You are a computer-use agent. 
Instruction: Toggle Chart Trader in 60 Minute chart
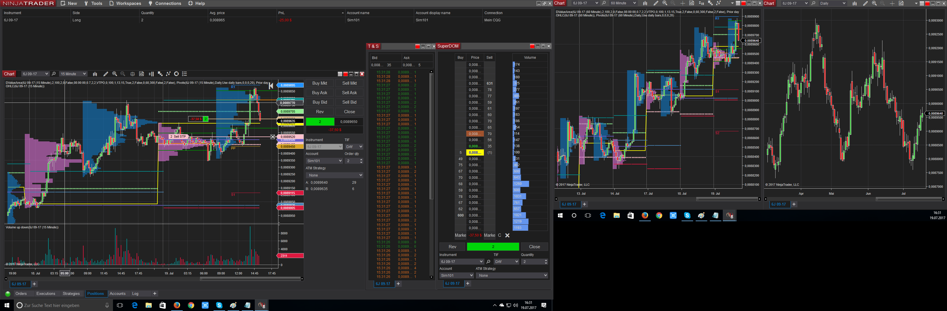click(x=701, y=3)
